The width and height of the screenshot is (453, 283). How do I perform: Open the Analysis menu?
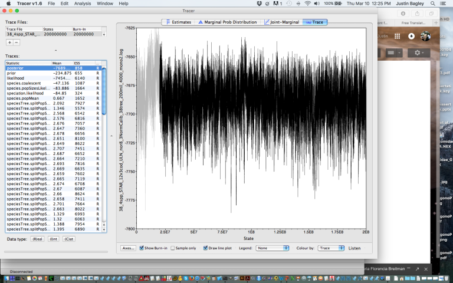tap(83, 4)
